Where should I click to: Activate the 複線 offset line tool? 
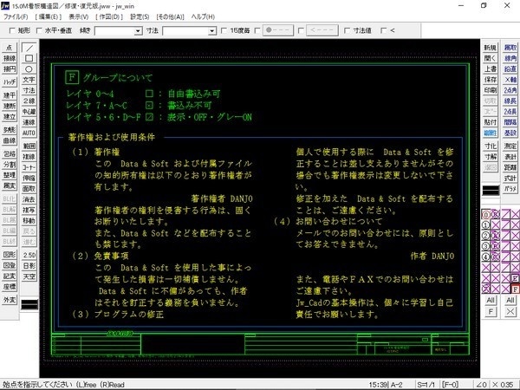(x=29, y=157)
